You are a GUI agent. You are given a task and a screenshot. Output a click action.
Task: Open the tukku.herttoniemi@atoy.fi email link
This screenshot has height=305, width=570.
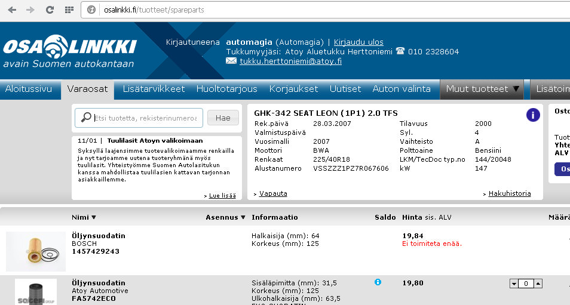pos(290,61)
